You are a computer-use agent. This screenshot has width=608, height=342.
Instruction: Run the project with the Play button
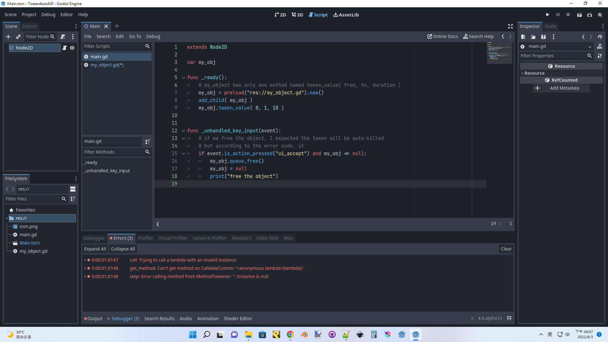[x=548, y=15]
